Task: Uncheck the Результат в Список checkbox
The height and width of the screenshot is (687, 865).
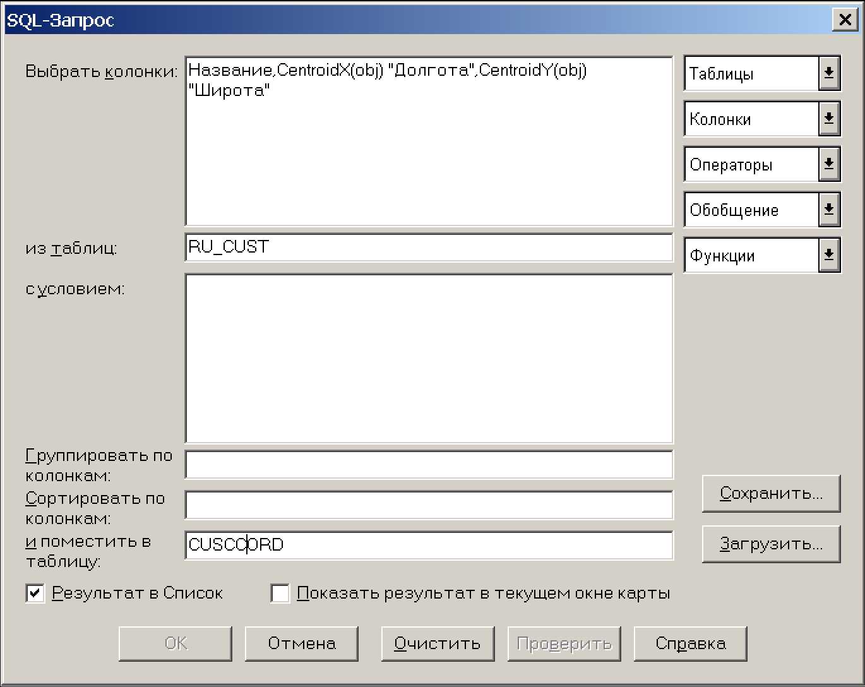Action: coord(35,594)
